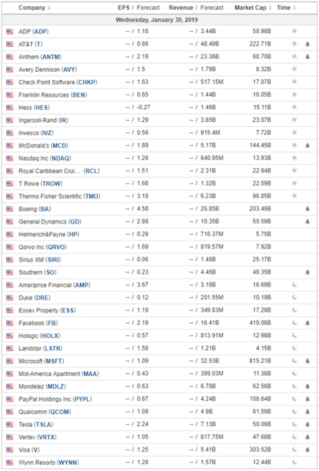
Task: Click the sun icon for Thermo Fisher Scientific
Action: pos(294,196)
